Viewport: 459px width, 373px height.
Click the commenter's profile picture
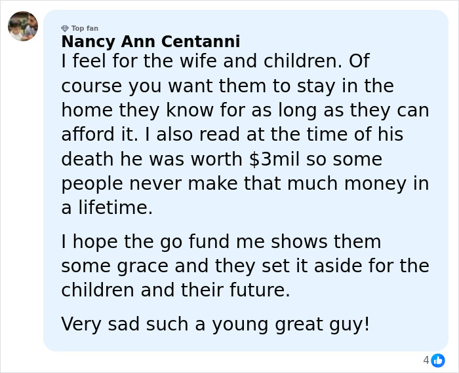(x=23, y=26)
